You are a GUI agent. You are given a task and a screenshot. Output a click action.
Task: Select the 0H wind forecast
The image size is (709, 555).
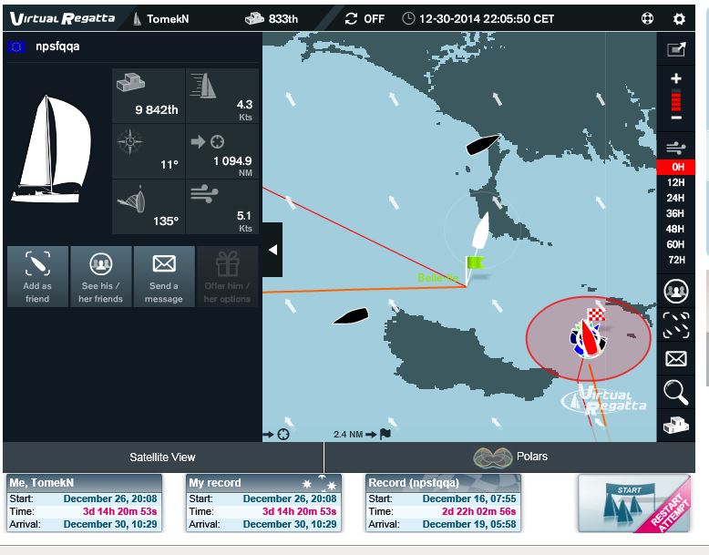pyautogui.click(x=676, y=167)
